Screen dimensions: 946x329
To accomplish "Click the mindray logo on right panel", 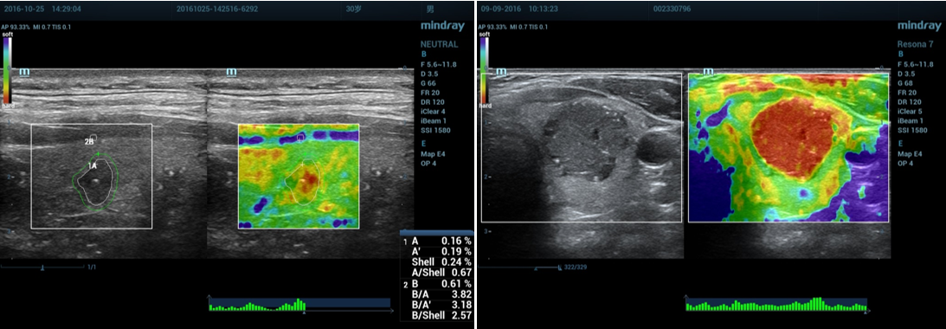I will point(919,26).
